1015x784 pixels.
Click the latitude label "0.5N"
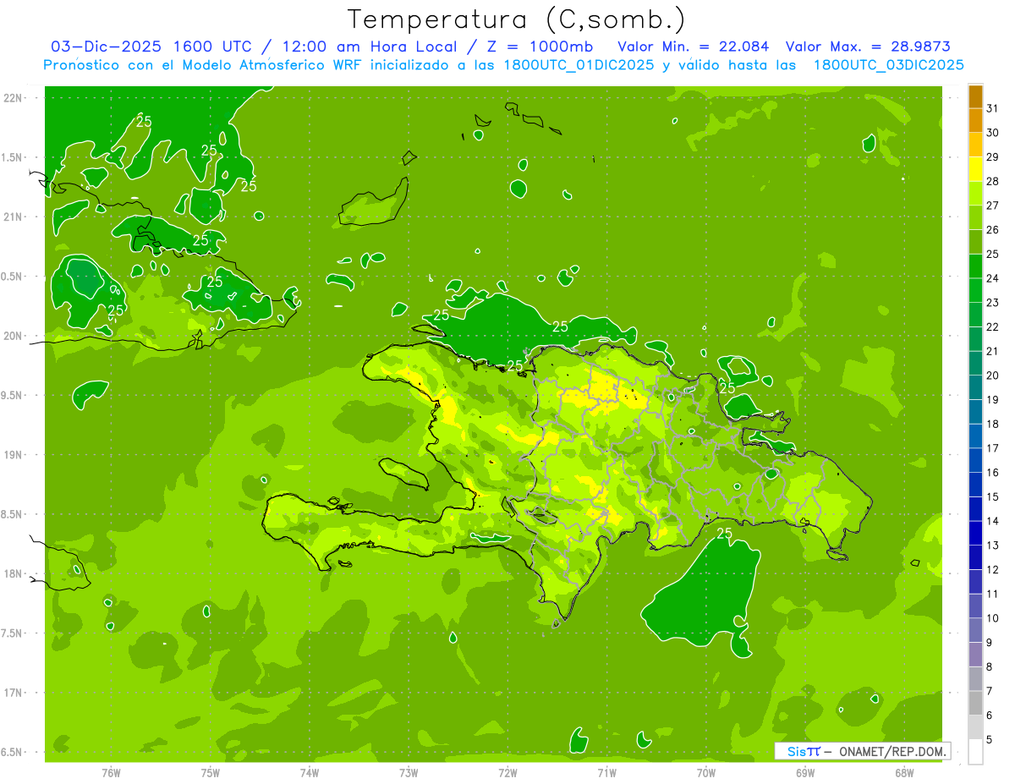(x=13, y=277)
